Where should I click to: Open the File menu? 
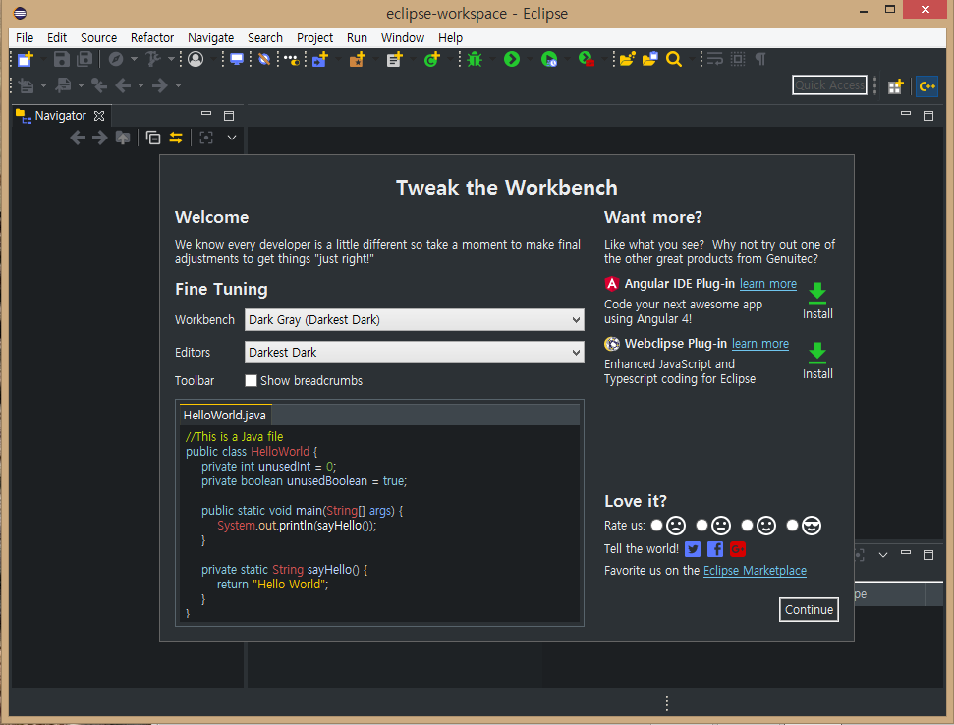click(x=25, y=37)
